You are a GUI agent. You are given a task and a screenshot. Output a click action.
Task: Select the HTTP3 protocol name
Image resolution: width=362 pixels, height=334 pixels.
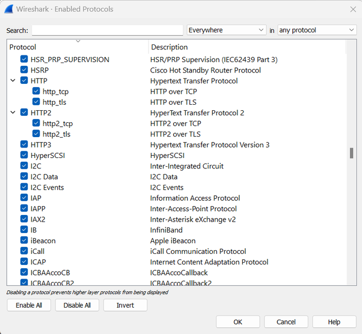[x=41, y=145]
